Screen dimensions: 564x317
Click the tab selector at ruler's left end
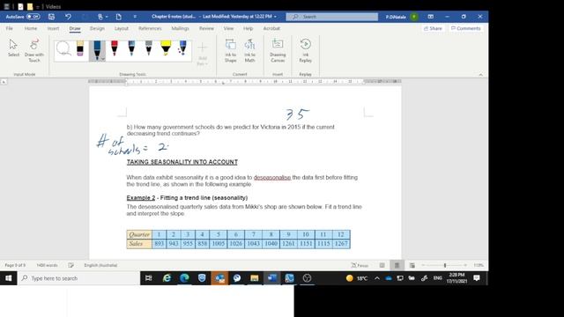coord(4,82)
